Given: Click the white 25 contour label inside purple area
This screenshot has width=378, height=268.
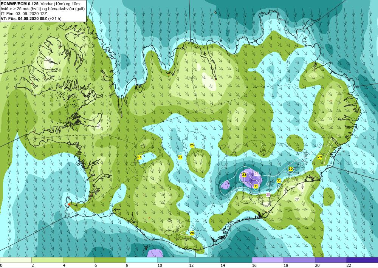Looking at the screenshot, I should pos(257,174).
